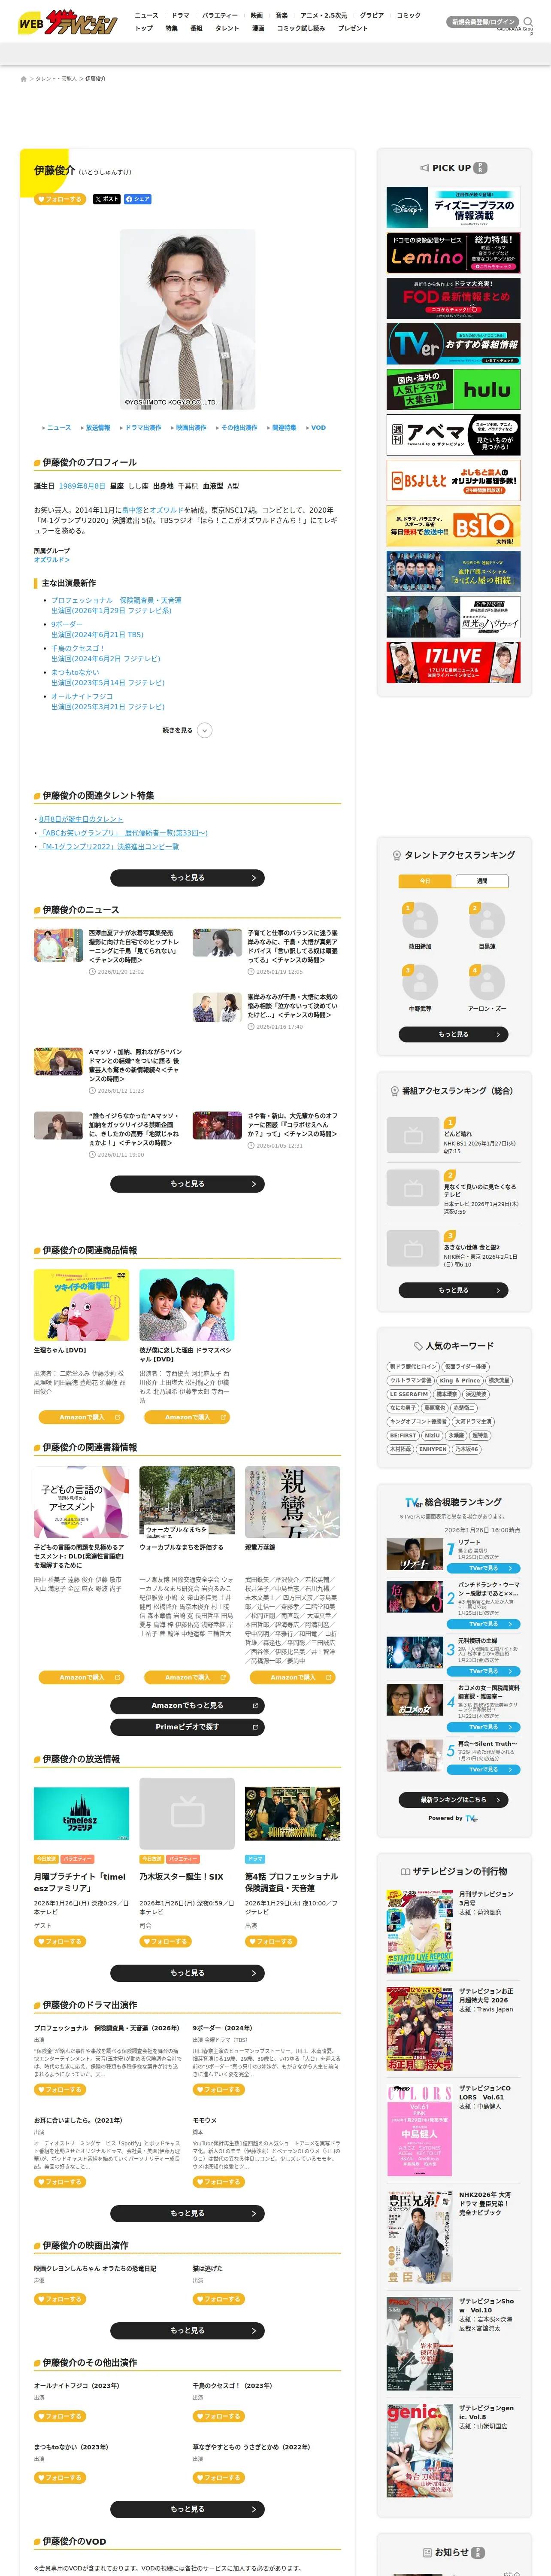The image size is (551, 2576).
Task: Open the timelesz ファミリア program thumbnail
Action: (81, 1813)
